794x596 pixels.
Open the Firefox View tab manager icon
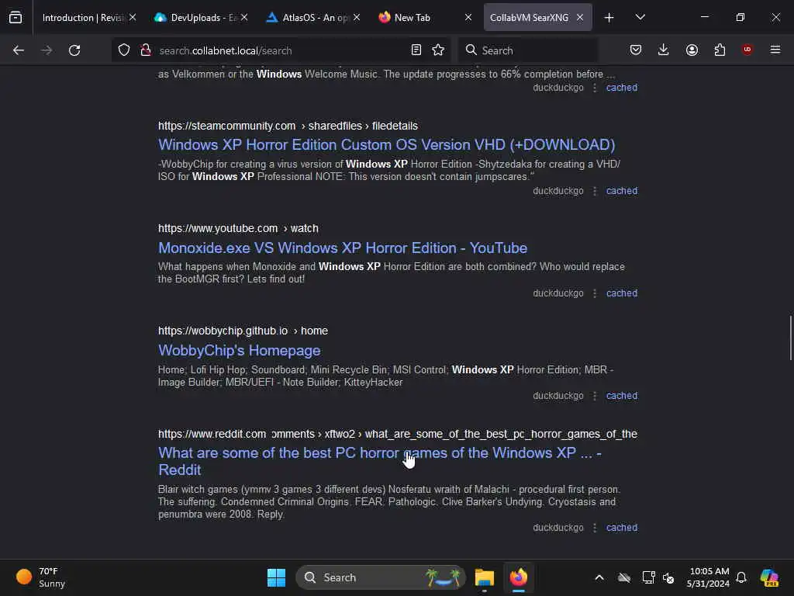[x=16, y=18]
